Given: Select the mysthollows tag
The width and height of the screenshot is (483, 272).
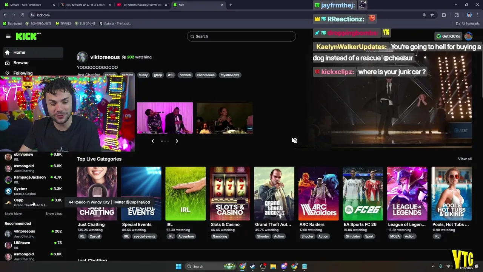Looking at the screenshot, I should tap(230, 75).
